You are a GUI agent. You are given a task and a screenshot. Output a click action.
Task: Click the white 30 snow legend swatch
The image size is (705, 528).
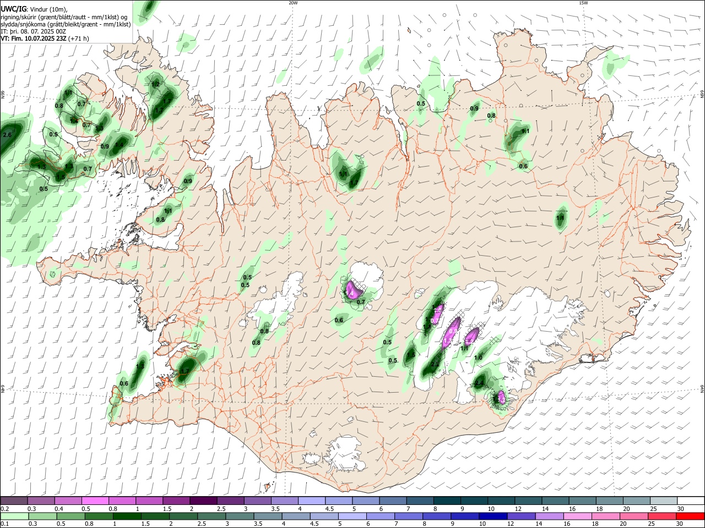690,501
